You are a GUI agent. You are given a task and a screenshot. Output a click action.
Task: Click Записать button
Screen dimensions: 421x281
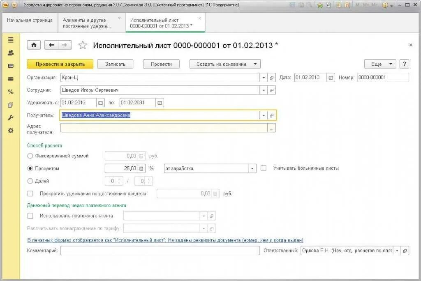(x=115, y=64)
